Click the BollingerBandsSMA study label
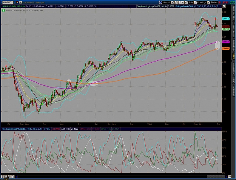The height and width of the screenshot is (180, 236). point(196,6)
